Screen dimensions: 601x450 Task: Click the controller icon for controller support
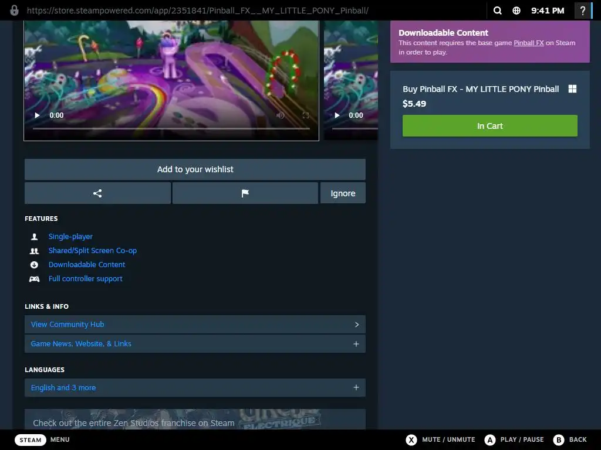[34, 279]
